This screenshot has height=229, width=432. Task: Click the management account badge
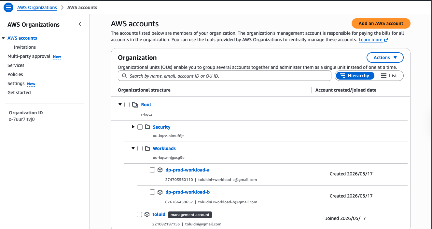click(190, 215)
